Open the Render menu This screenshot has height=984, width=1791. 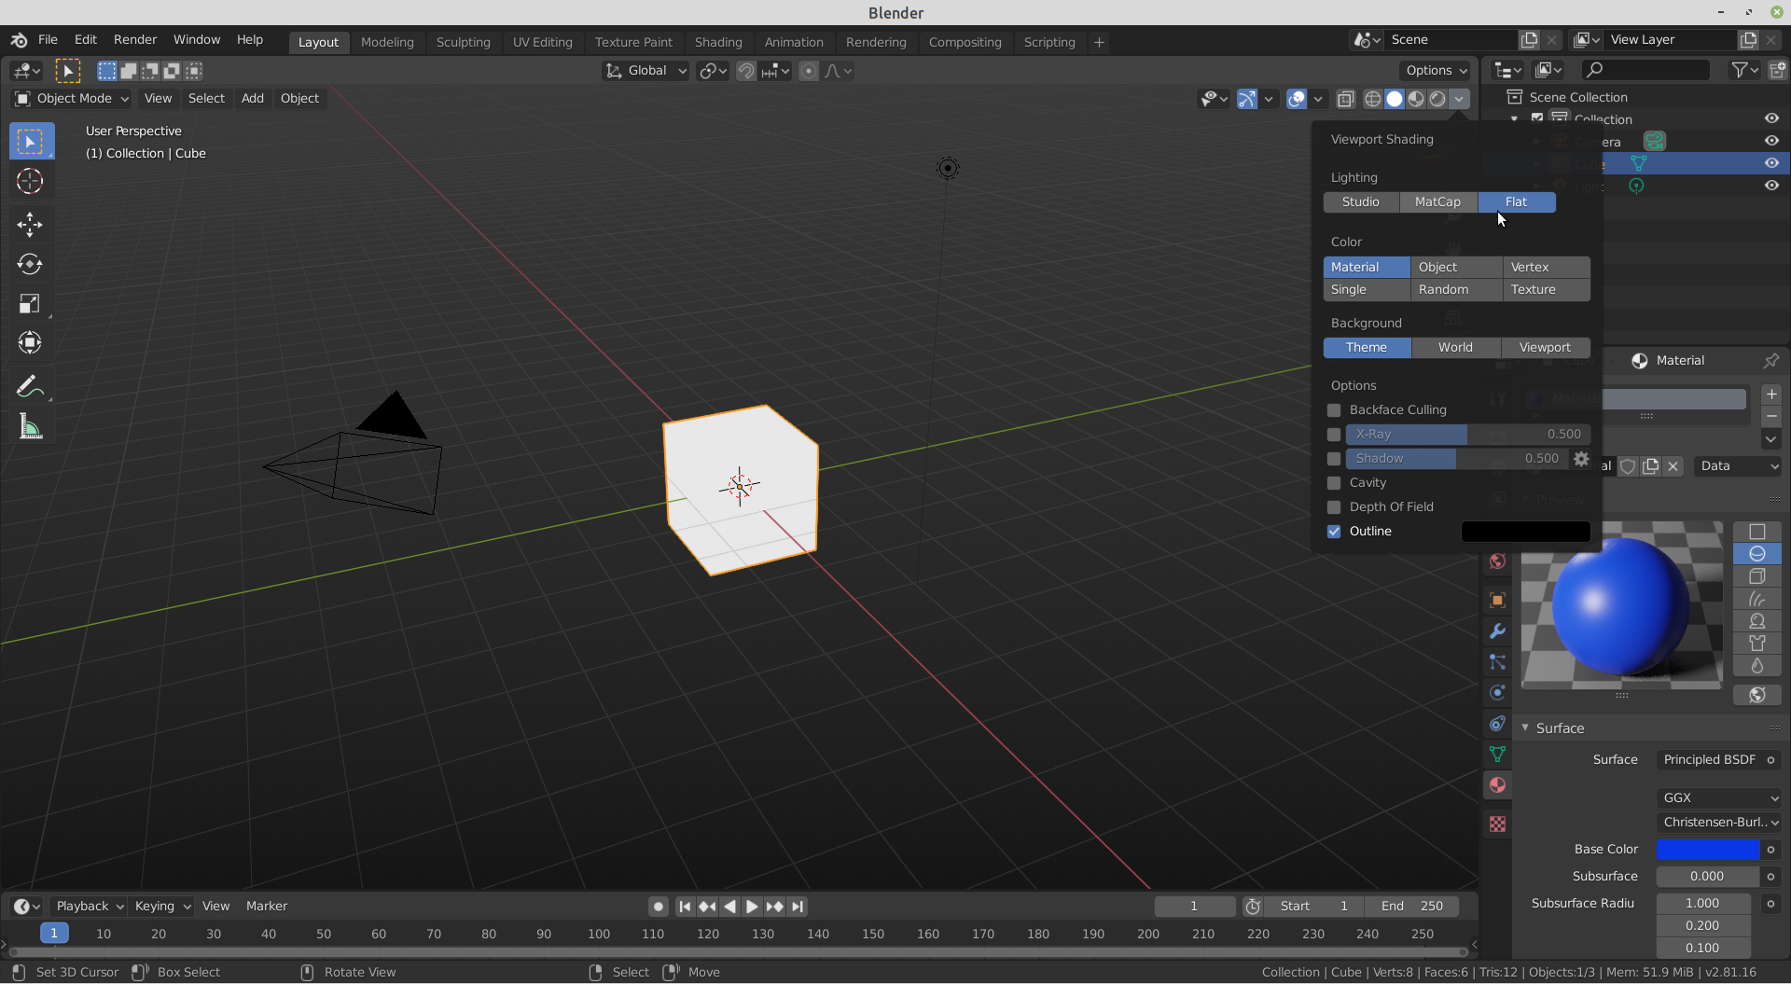tap(134, 39)
